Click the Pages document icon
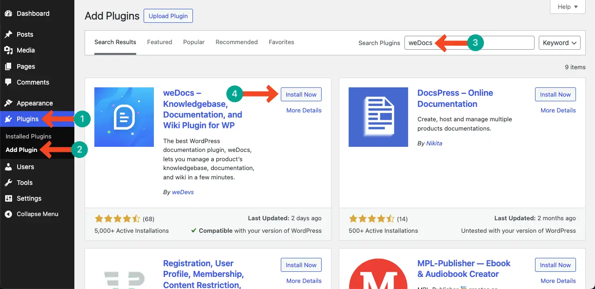Screen dimensions: 595x289 click(8, 66)
